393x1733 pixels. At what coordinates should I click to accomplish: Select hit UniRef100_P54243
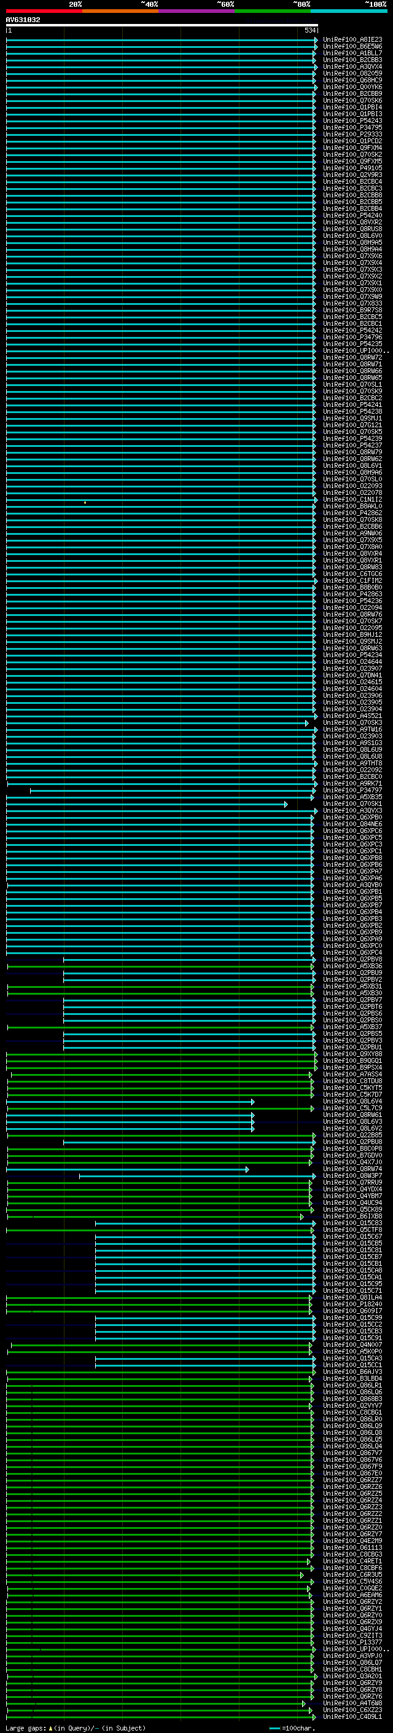(352, 121)
